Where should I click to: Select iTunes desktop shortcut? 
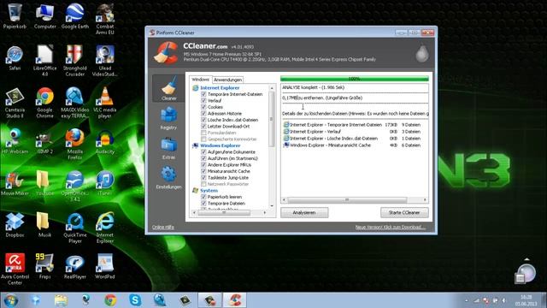[x=105, y=183]
